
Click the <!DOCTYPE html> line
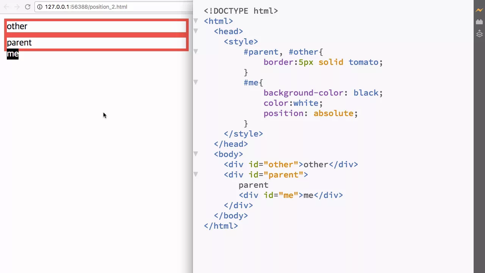click(241, 11)
